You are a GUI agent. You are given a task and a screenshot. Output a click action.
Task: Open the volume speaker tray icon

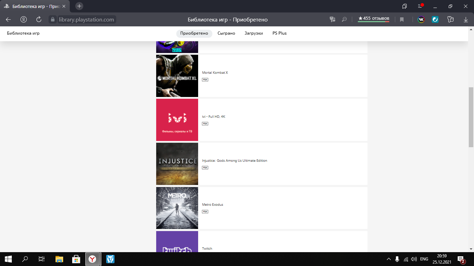pos(414,259)
